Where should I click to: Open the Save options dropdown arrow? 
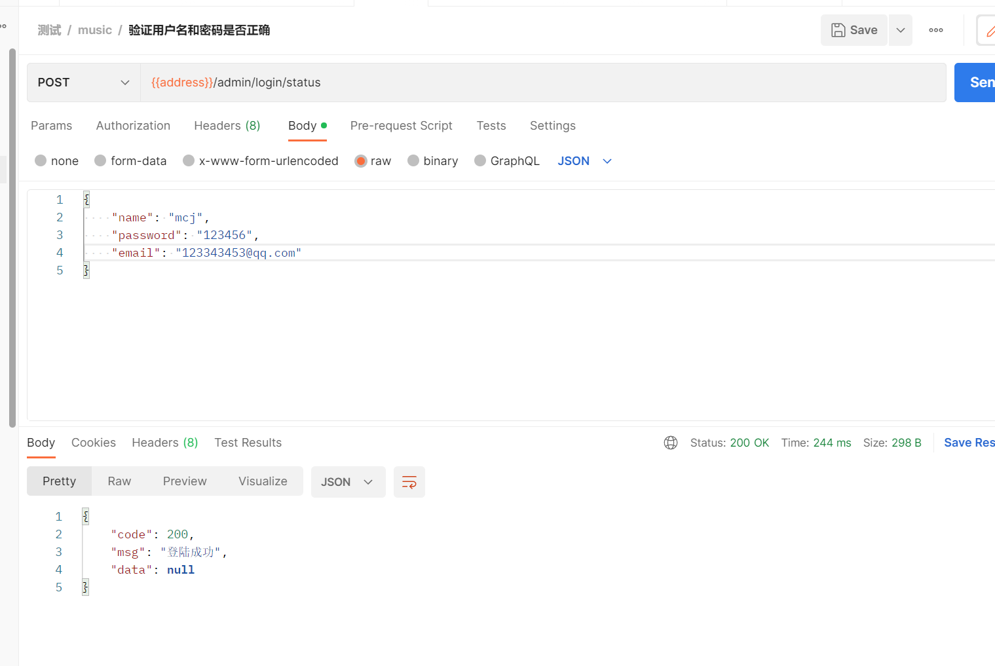tap(901, 30)
